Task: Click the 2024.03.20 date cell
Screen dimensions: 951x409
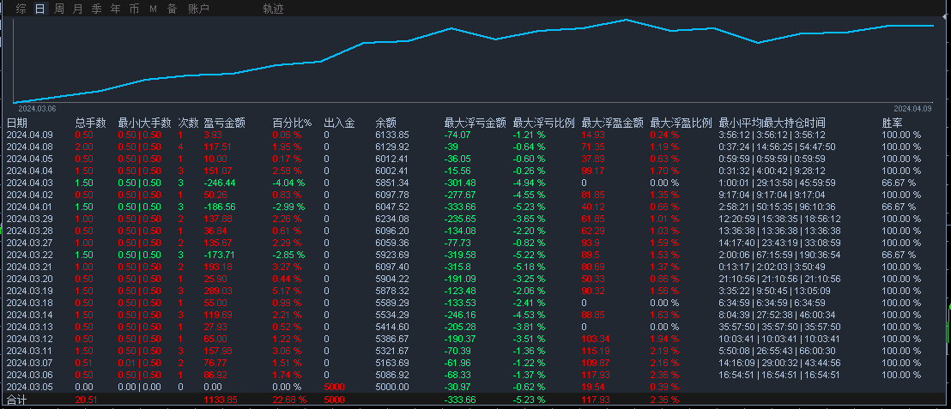Action: 30,279
